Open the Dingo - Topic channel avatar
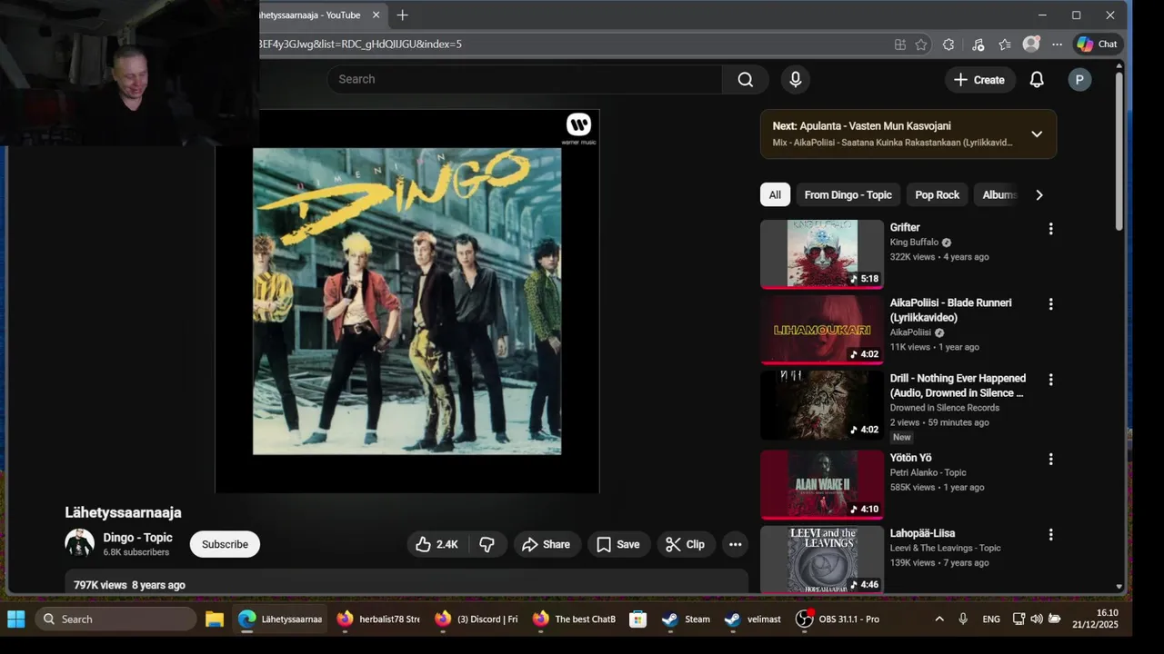Viewport: 1164px width, 654px height. pos(80,543)
